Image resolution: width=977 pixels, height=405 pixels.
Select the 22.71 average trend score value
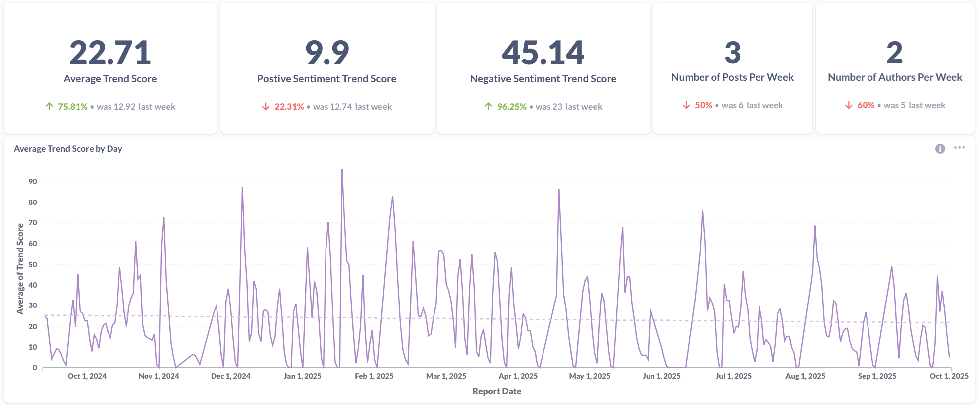tap(110, 53)
